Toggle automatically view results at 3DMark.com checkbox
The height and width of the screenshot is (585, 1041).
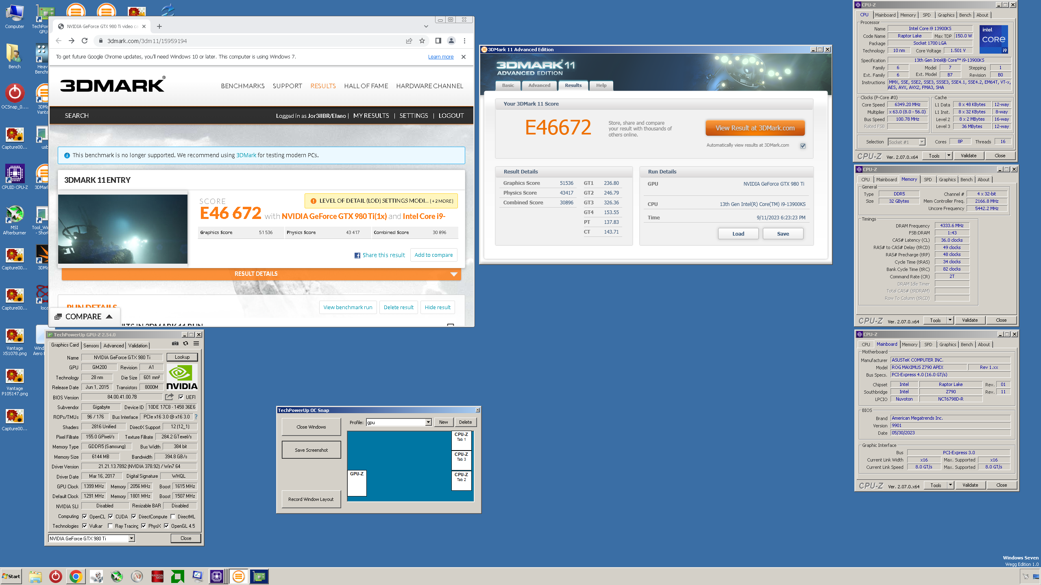[803, 146]
